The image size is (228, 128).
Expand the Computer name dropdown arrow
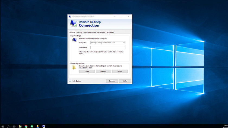[x=124, y=43]
